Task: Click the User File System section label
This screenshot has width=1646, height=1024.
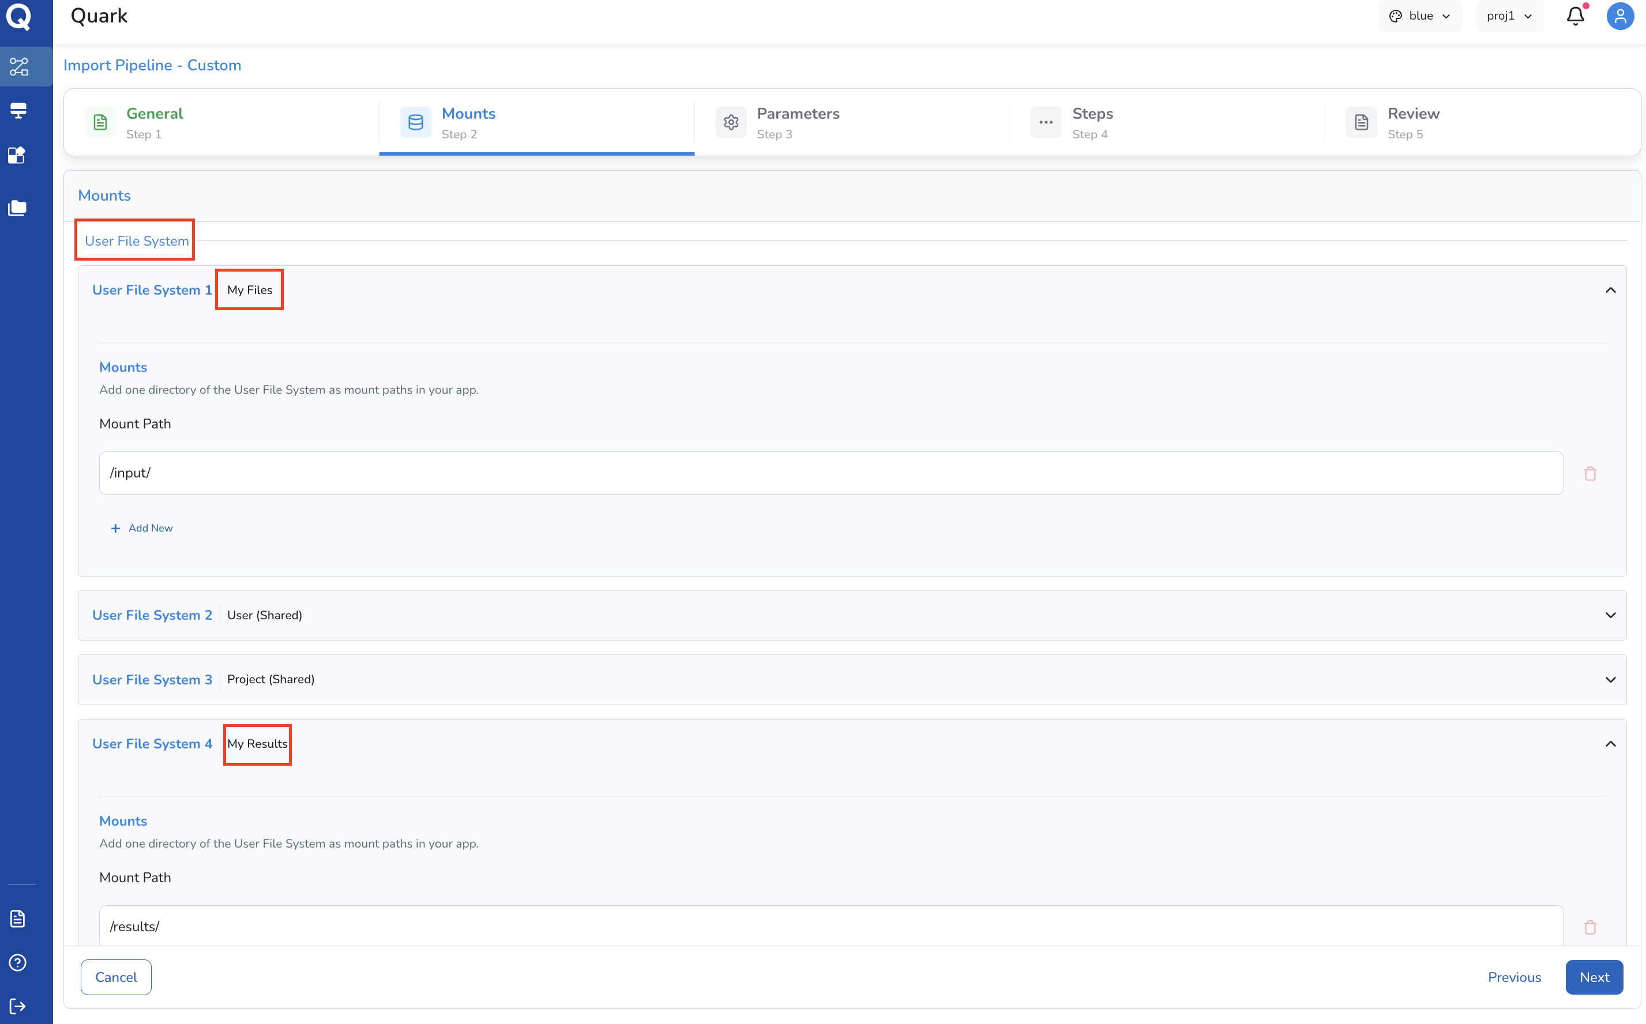Action: pyautogui.click(x=137, y=241)
